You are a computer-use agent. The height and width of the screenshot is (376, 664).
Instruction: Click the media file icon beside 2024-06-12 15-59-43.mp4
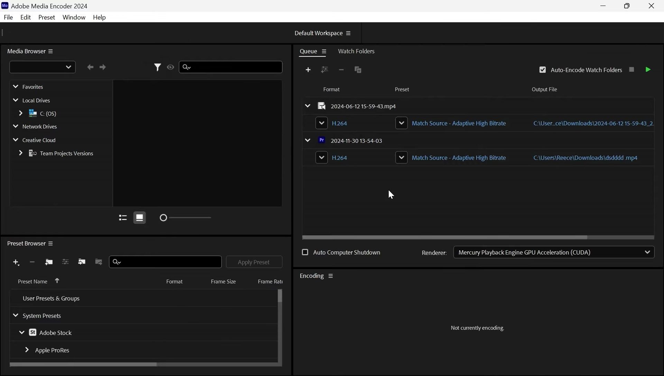tap(322, 106)
